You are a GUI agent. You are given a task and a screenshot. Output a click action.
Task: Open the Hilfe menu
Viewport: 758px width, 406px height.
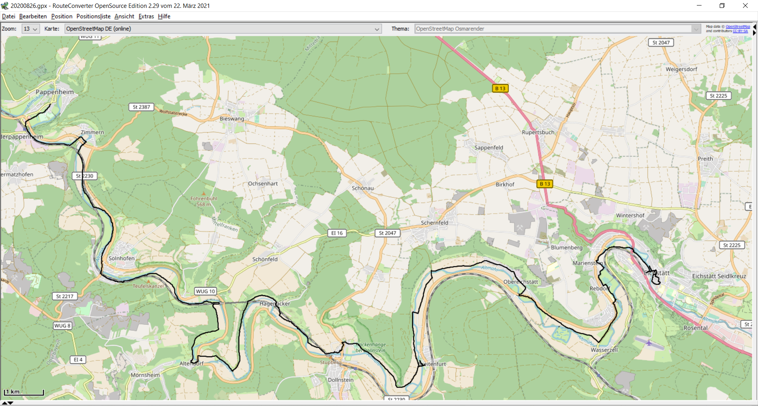tap(164, 16)
